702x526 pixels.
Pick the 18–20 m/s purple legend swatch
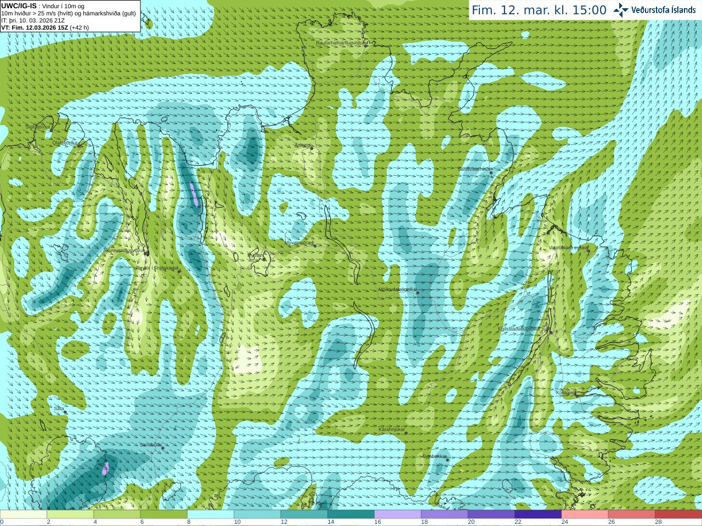point(445,514)
